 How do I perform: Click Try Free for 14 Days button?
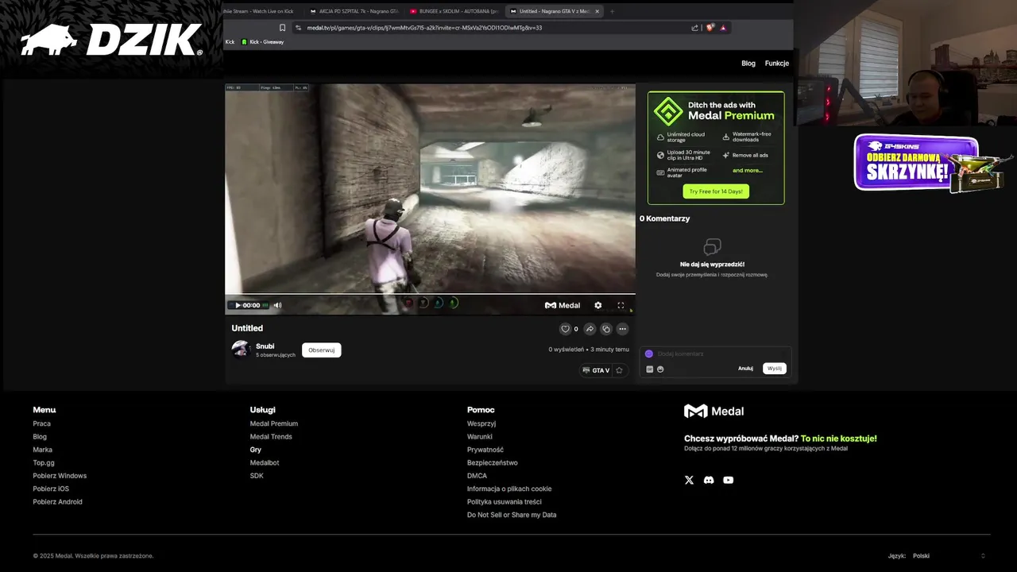pyautogui.click(x=716, y=191)
